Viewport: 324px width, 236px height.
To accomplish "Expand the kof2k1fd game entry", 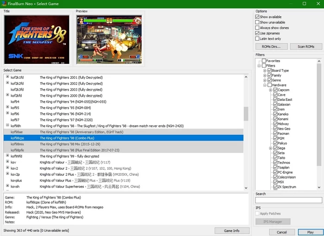I will tap(7, 77).
